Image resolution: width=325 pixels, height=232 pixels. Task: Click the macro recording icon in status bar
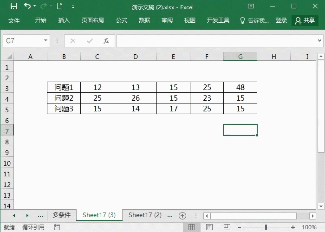57,227
